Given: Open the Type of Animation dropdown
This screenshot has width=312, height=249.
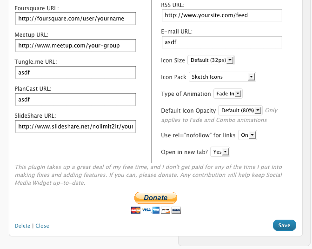Looking at the screenshot, I should pos(228,94).
